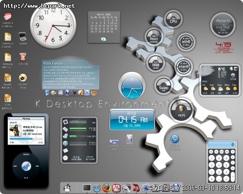Click play/pause on the iPod wheel

[26, 178]
